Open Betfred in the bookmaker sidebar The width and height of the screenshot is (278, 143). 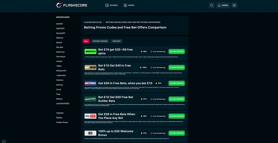tap(60, 38)
